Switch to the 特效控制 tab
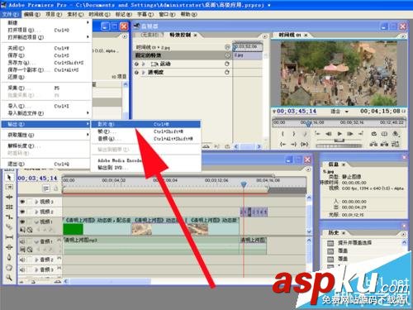 180,35
